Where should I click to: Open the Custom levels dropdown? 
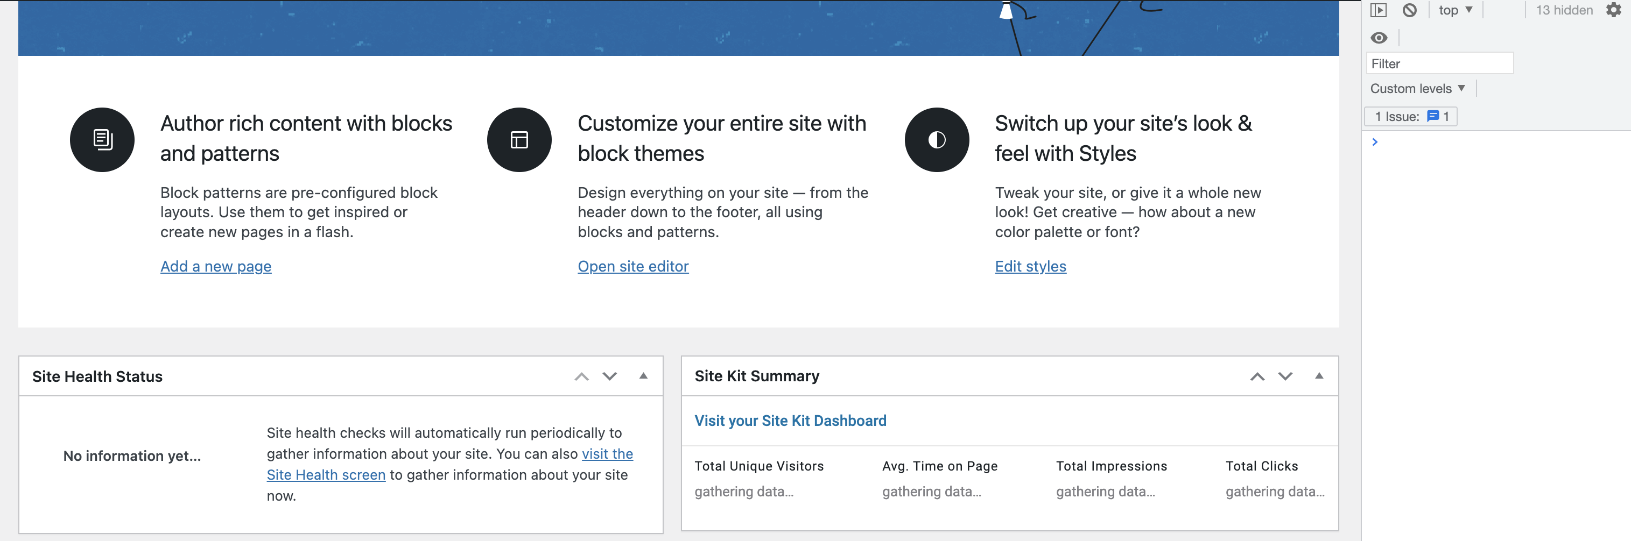pyautogui.click(x=1416, y=88)
